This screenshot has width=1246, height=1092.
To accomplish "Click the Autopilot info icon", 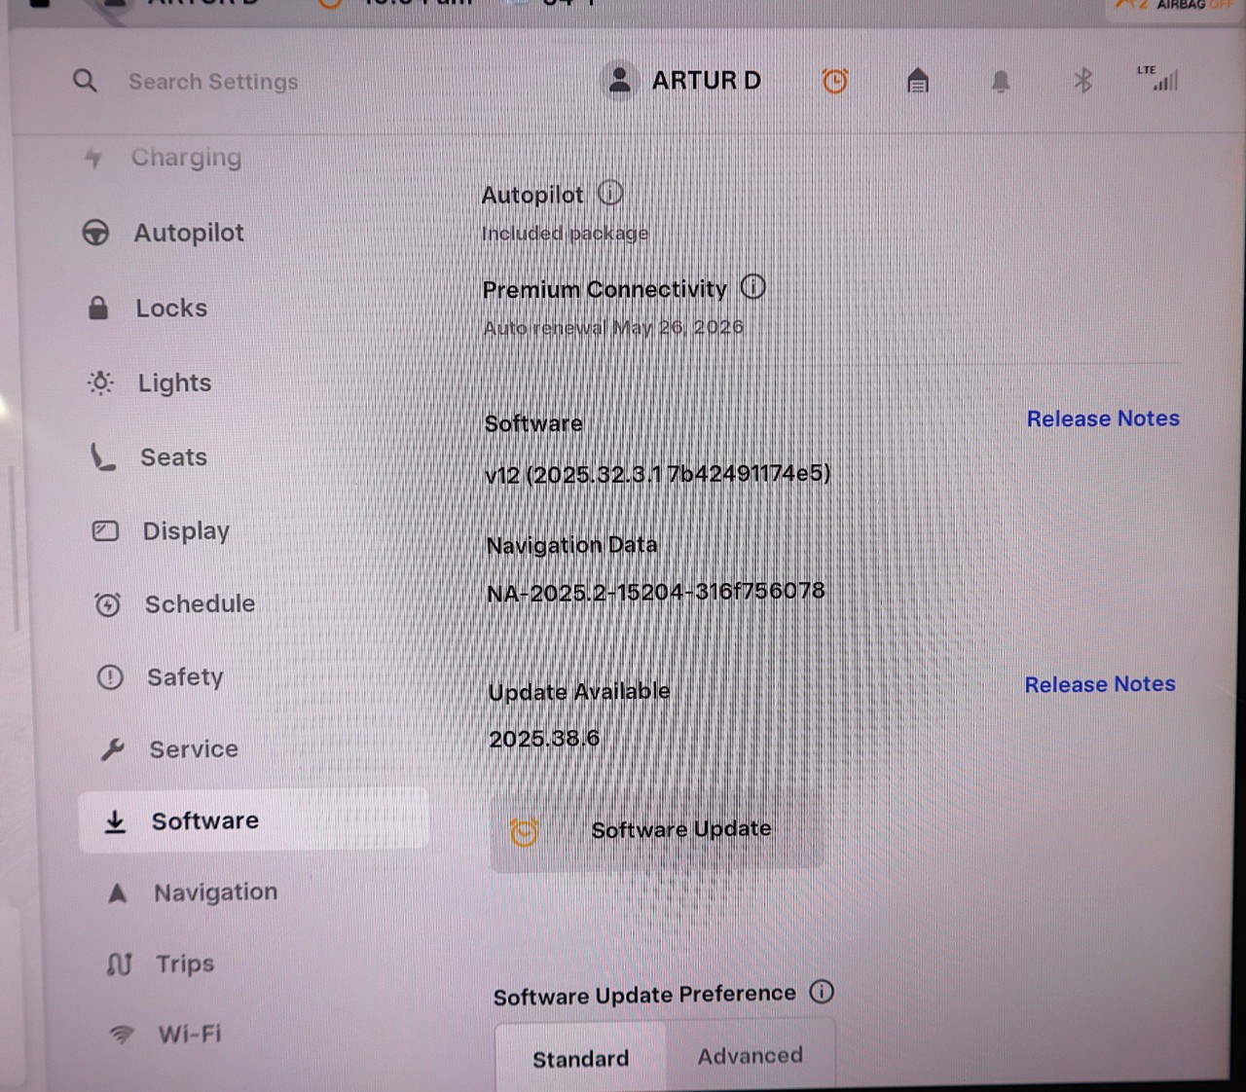I will pos(610,194).
